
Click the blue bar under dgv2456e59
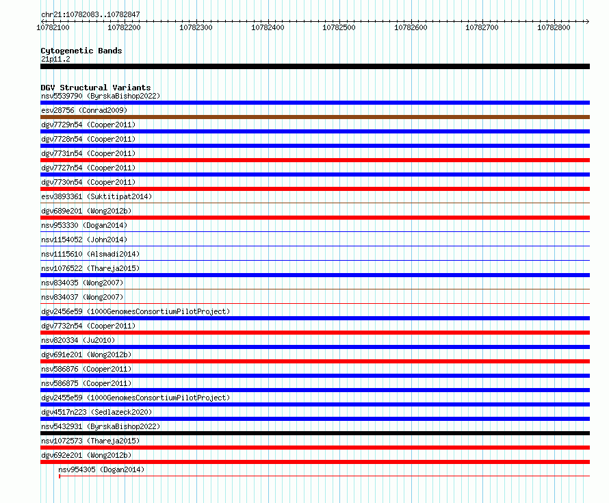315,318
